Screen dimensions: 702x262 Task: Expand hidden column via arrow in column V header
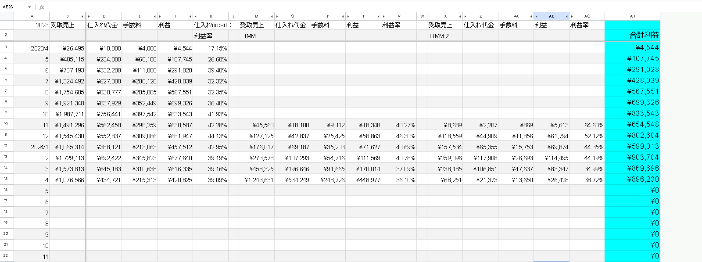pos(383,16)
